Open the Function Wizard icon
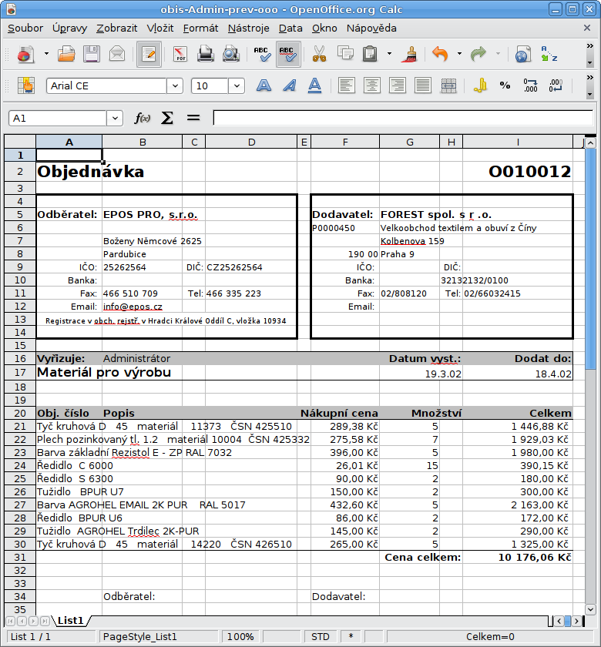The height and width of the screenshot is (647, 601). (x=143, y=118)
